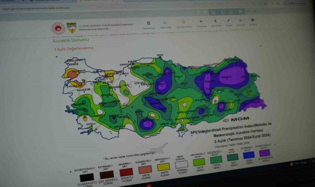
Task: Click the blue Aşırı Nemli legend swatch
Action: (248, 155)
